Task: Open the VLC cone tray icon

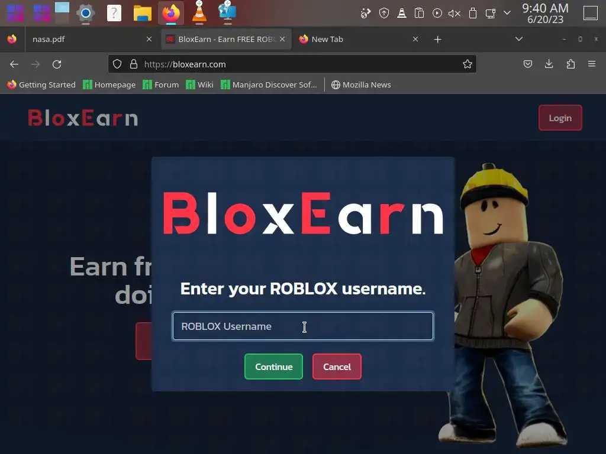Action: (402, 14)
